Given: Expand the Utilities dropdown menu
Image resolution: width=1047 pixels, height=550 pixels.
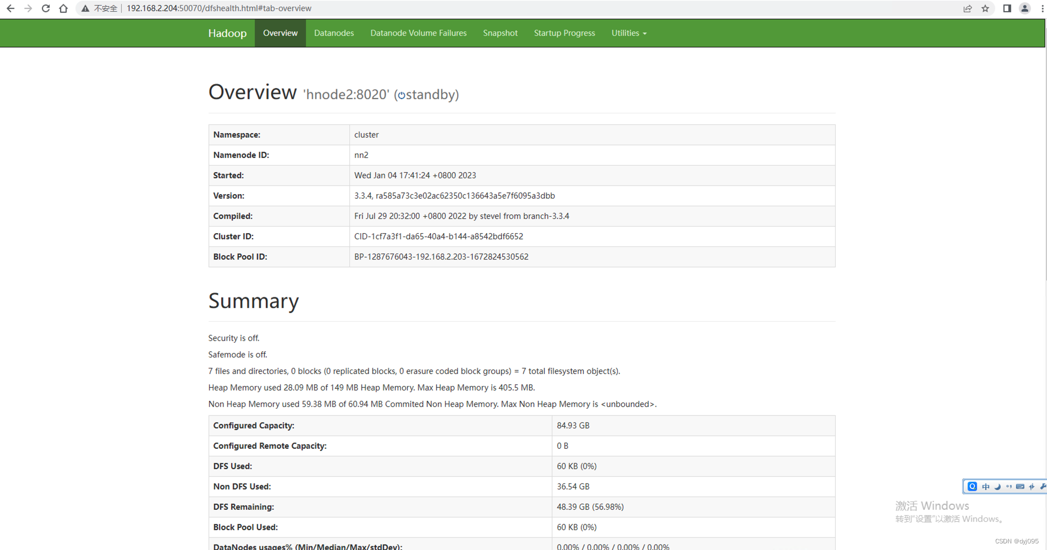Looking at the screenshot, I should tap(629, 33).
